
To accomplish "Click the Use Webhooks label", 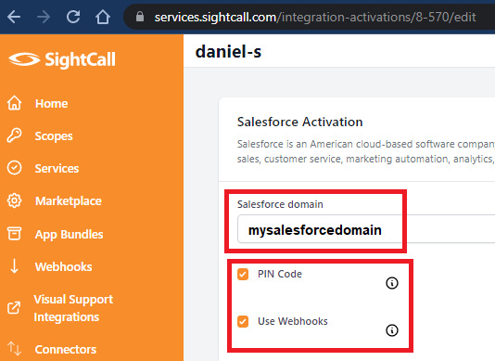I will pyautogui.click(x=293, y=321).
